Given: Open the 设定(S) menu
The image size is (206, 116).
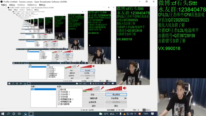Looking at the screenshot, I should click(12, 5).
